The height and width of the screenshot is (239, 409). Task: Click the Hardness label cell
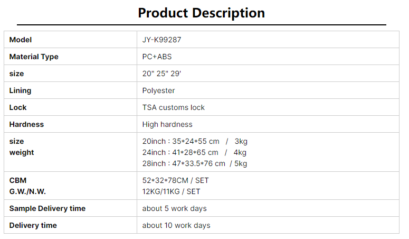pyautogui.click(x=70, y=124)
